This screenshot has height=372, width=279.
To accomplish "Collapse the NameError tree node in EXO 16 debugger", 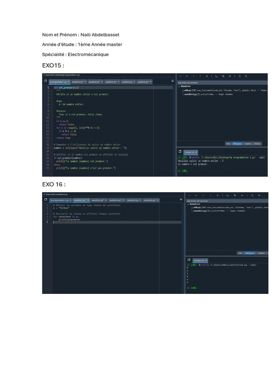I will click(x=188, y=204).
